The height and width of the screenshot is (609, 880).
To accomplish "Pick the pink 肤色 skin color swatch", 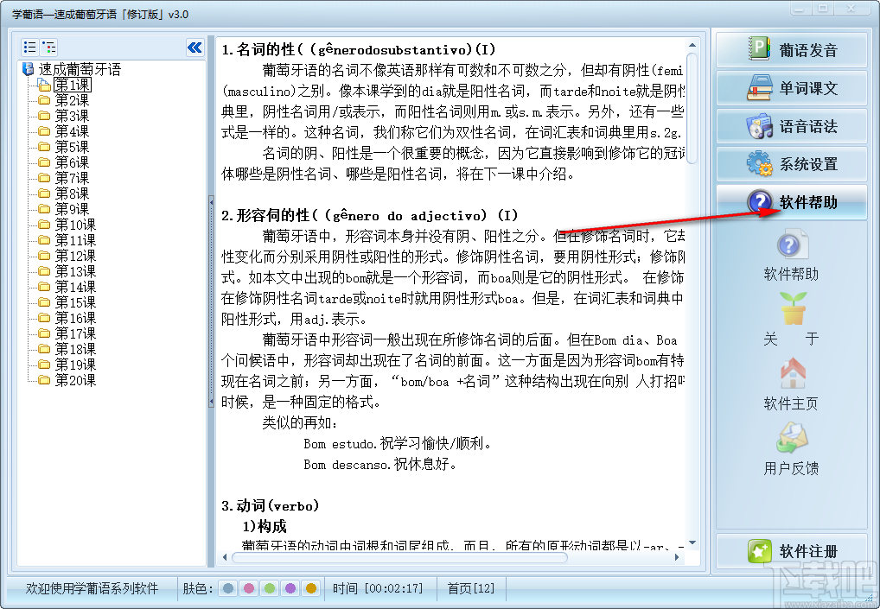I will pyautogui.click(x=248, y=588).
